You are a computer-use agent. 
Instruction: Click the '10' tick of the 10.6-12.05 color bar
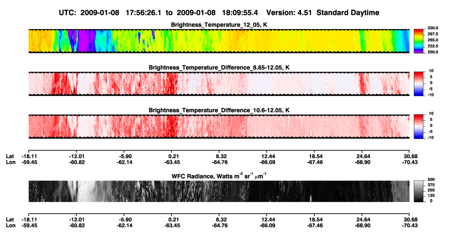[431, 114]
